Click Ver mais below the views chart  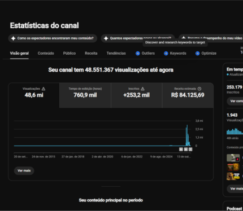coord(24,170)
